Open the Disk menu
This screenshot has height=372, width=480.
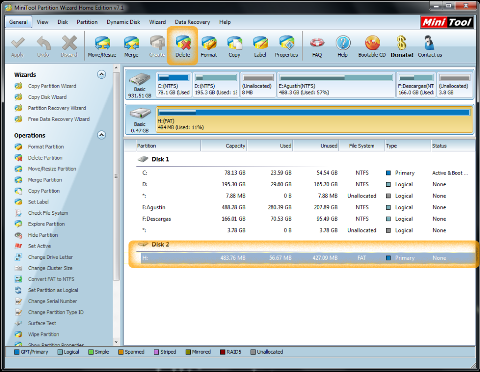click(x=63, y=22)
